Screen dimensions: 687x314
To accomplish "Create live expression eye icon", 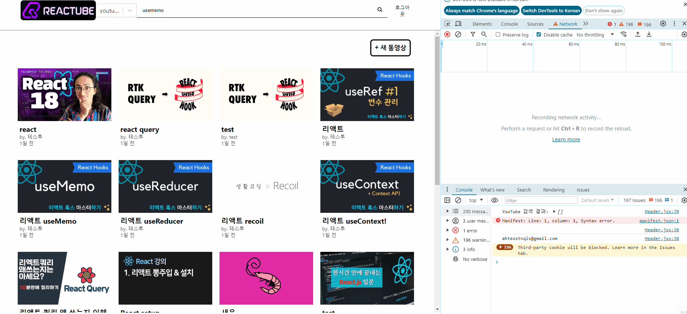I will click(495, 200).
